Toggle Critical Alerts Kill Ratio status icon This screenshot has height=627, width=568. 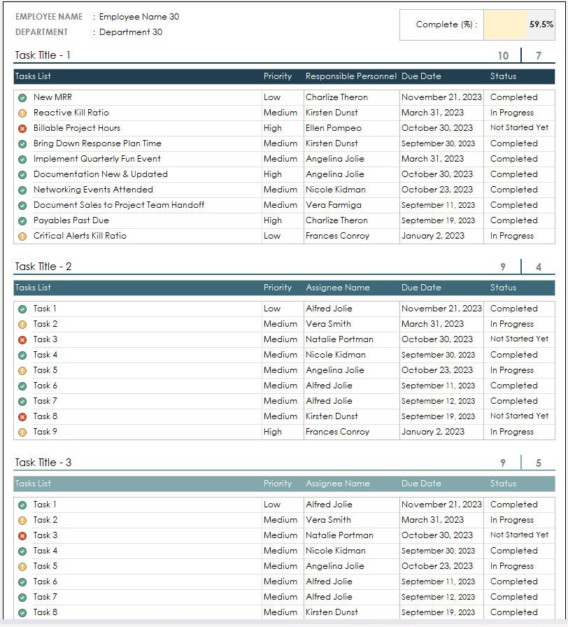point(21,236)
